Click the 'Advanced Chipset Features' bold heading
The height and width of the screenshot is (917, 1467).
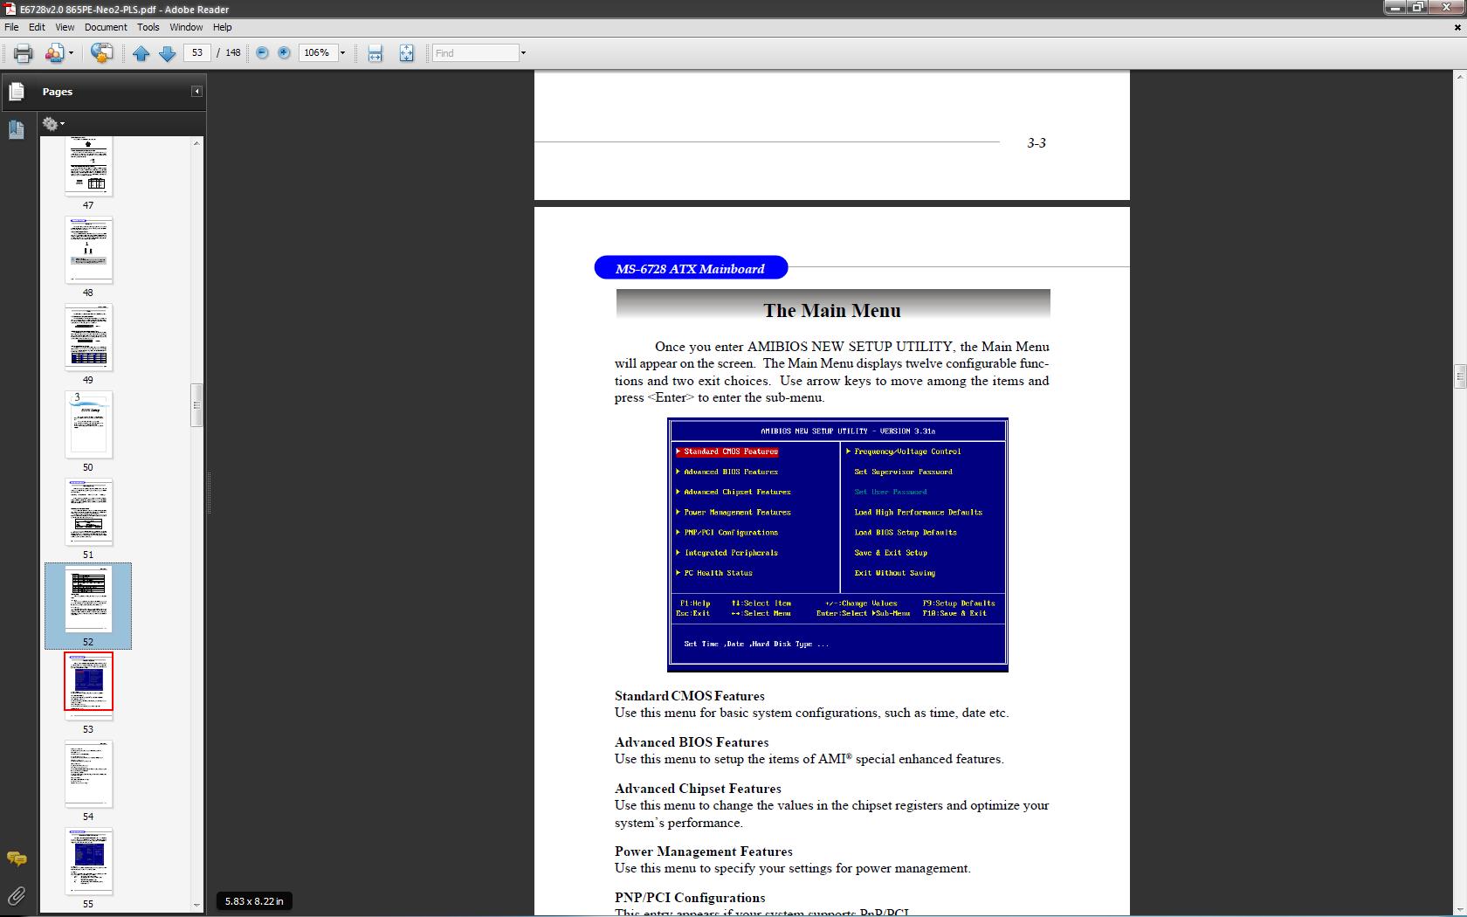pyautogui.click(x=698, y=789)
